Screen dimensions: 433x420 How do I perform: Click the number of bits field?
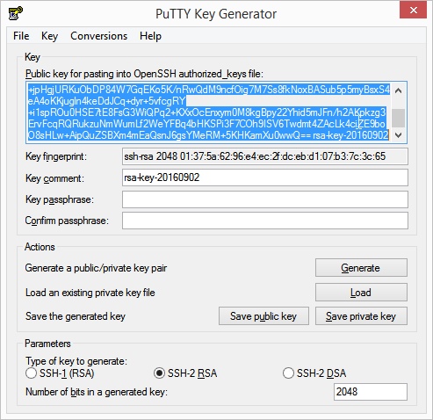371,392
